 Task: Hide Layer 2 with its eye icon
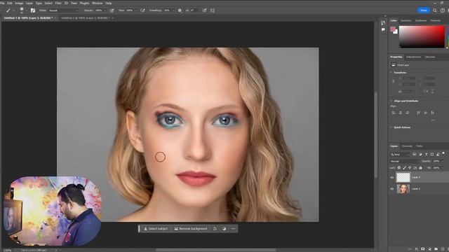pyautogui.click(x=392, y=189)
